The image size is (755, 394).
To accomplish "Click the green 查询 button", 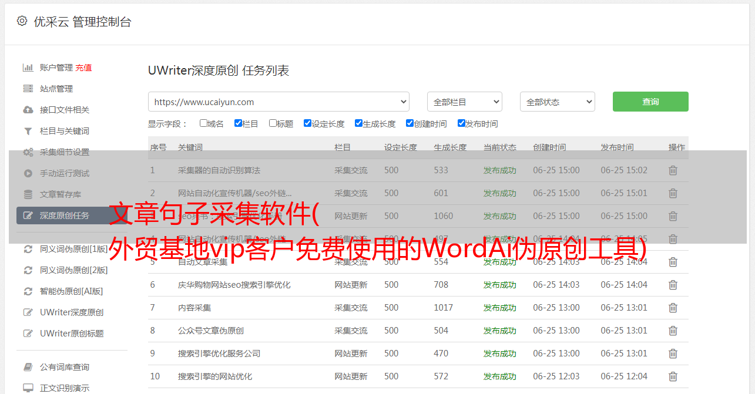I will coord(650,102).
